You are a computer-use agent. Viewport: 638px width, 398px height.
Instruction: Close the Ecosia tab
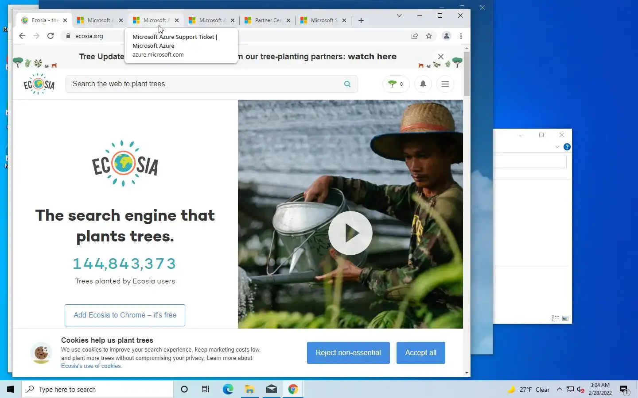(65, 20)
